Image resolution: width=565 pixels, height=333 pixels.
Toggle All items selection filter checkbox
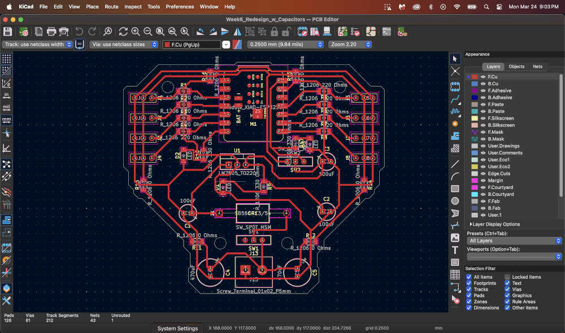click(x=469, y=277)
